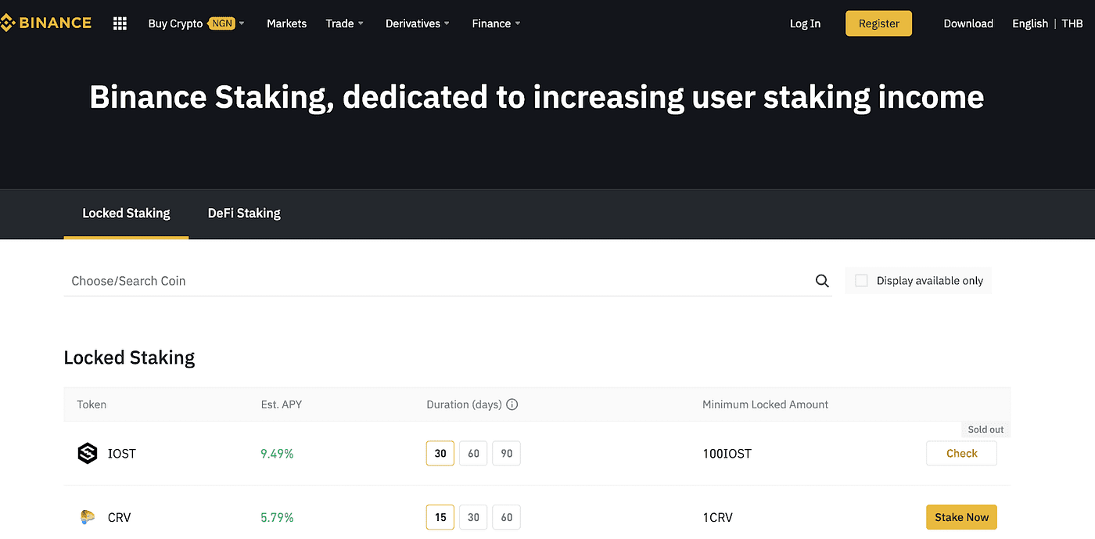
Task: Select 15 days duration for CRV
Action: click(440, 517)
